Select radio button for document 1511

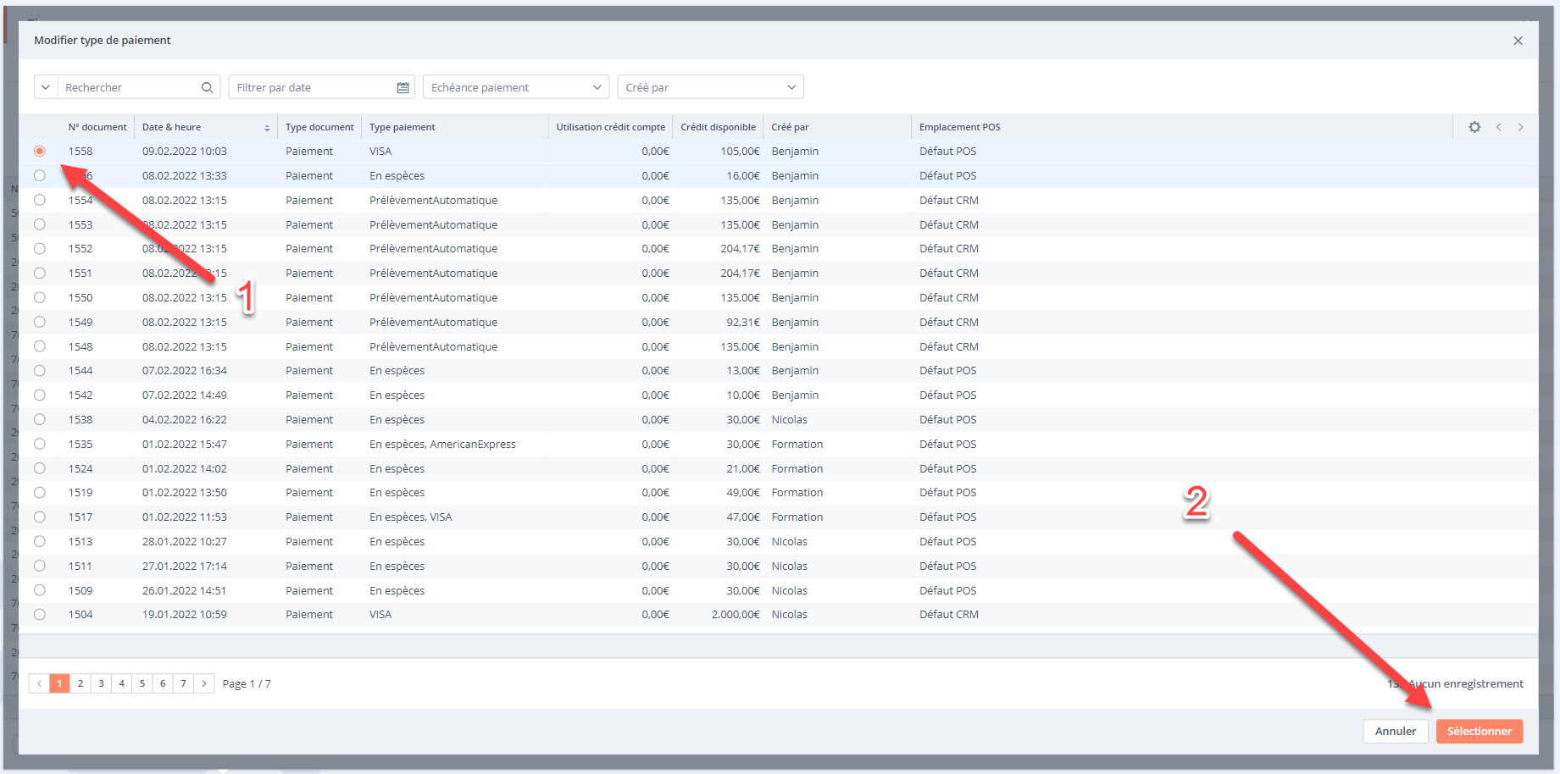pos(40,566)
